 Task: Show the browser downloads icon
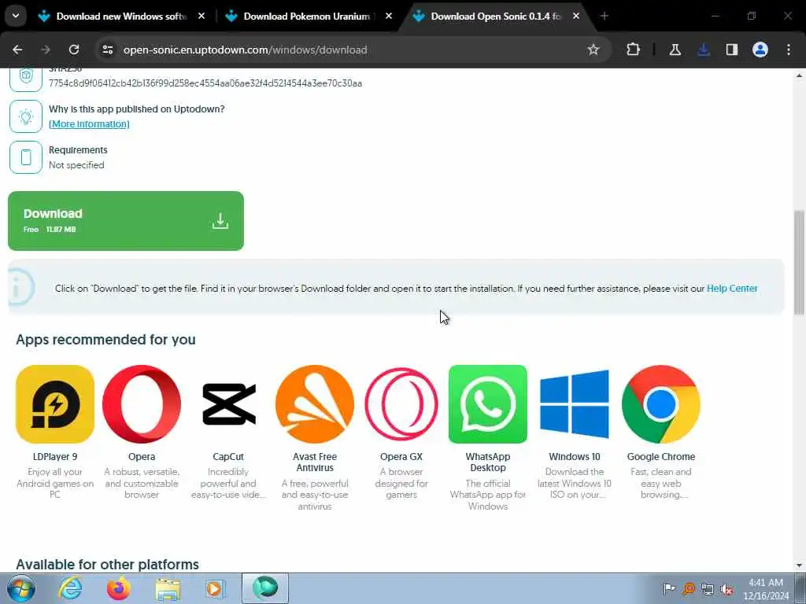704,50
